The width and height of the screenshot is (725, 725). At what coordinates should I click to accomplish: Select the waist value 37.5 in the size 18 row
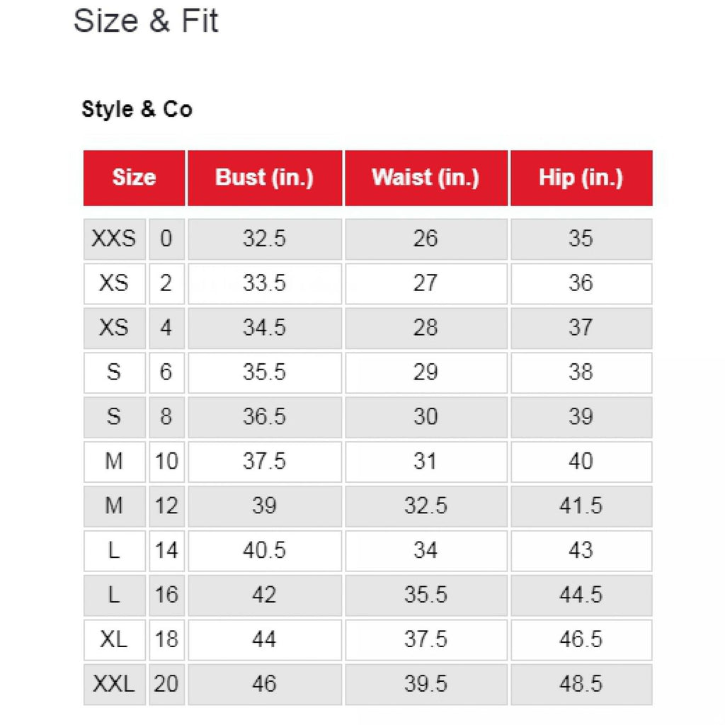click(426, 639)
